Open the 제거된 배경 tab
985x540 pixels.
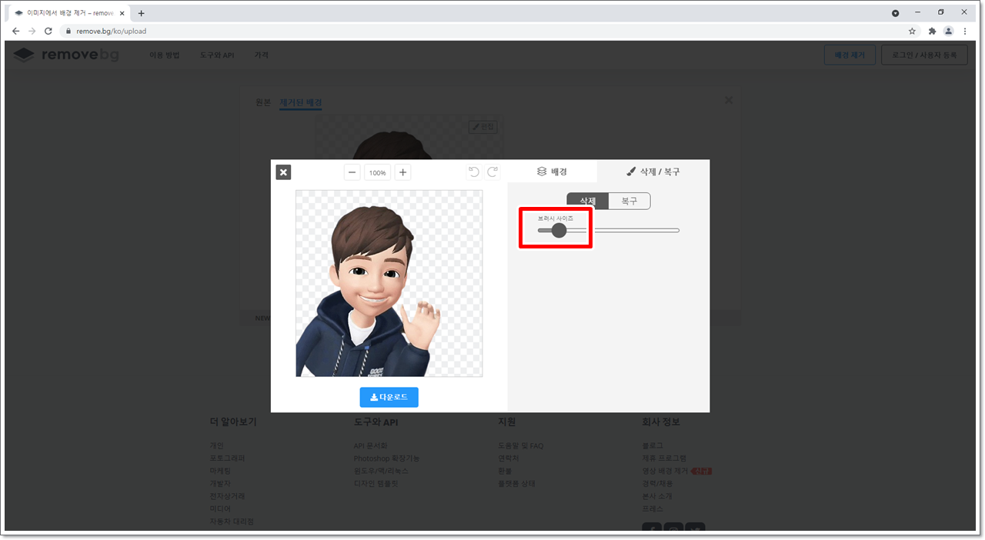(301, 102)
